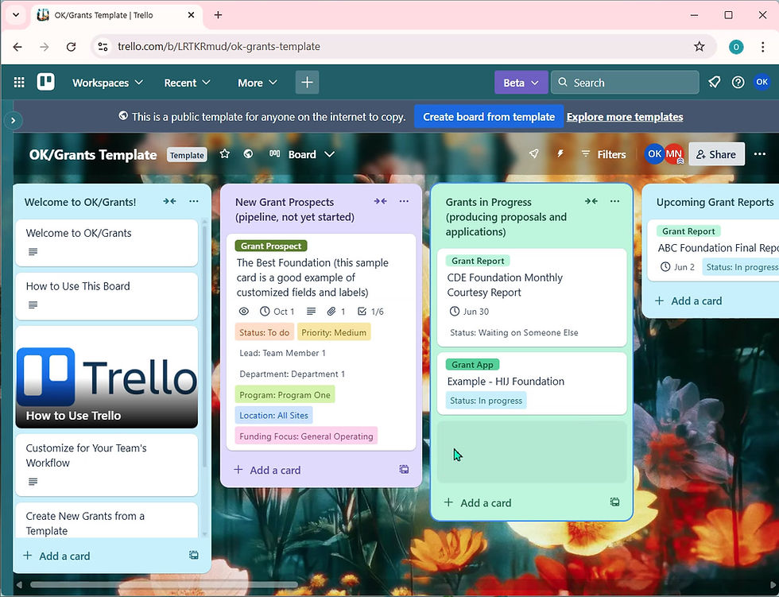Toggle the watch eye on Best Foundation card
Image resolution: width=779 pixels, height=597 pixels.
click(x=244, y=312)
